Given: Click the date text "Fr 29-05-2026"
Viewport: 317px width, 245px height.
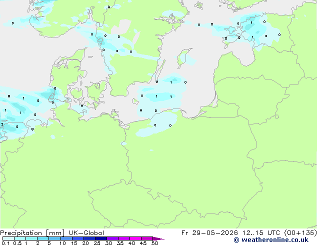Looking at the screenshot, I should coord(209,233).
